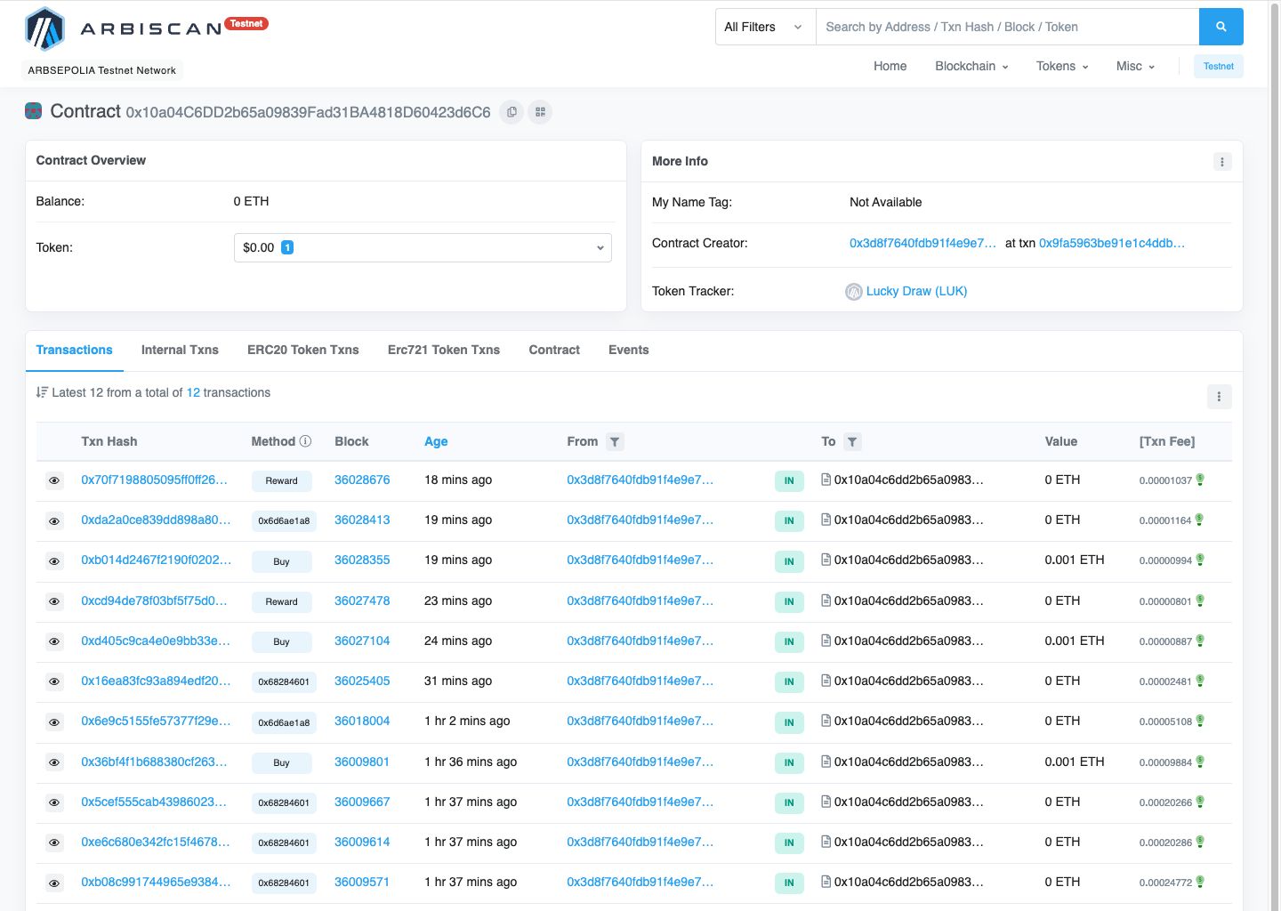1281x911 pixels.
Task: Click the blue search magnifier button
Action: coord(1221,27)
